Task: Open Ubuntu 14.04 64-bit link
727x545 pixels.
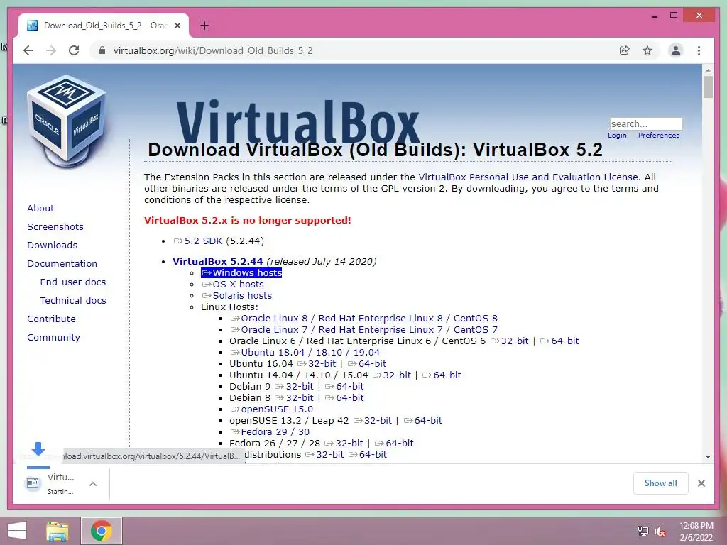Action: pos(442,375)
